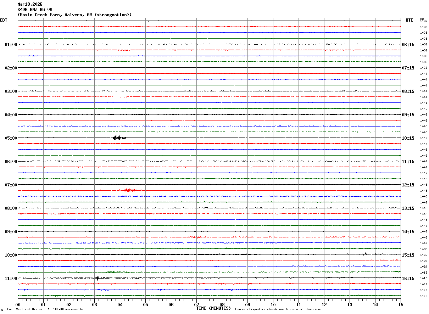Click the '09' minute tick label
The height and width of the screenshot is (314, 429).
click(247, 304)
